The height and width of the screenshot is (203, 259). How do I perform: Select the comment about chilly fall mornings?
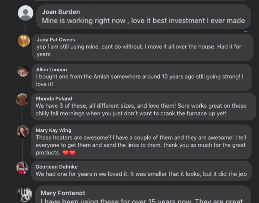[141, 109]
